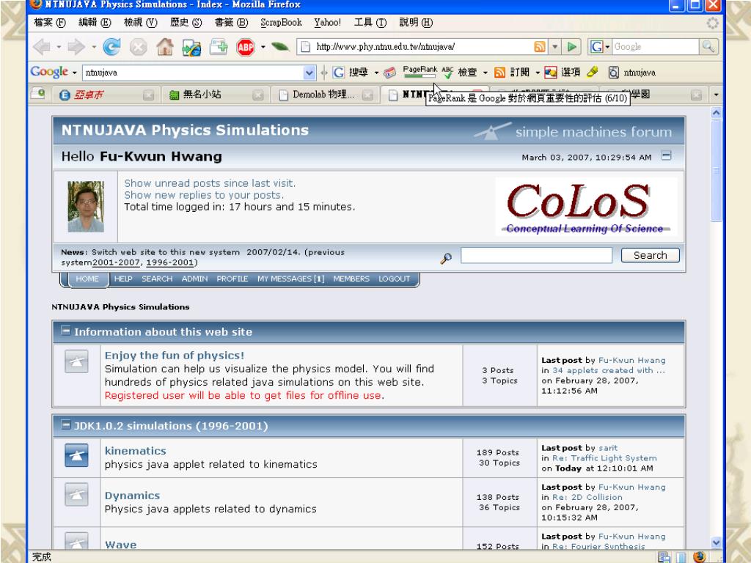The image size is (751, 563).
Task: Click the kinematics board status icon
Action: point(76,455)
